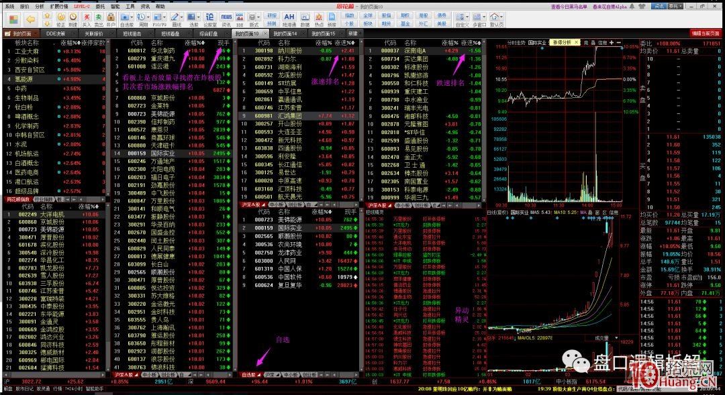
Task: Click the 陆港通 AH icon
Action: click(289, 17)
